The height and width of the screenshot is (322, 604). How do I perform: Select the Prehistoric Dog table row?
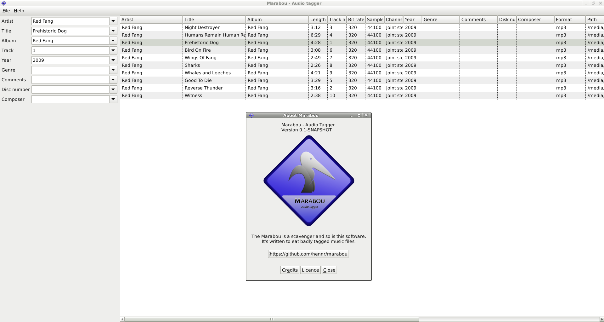(x=362, y=43)
